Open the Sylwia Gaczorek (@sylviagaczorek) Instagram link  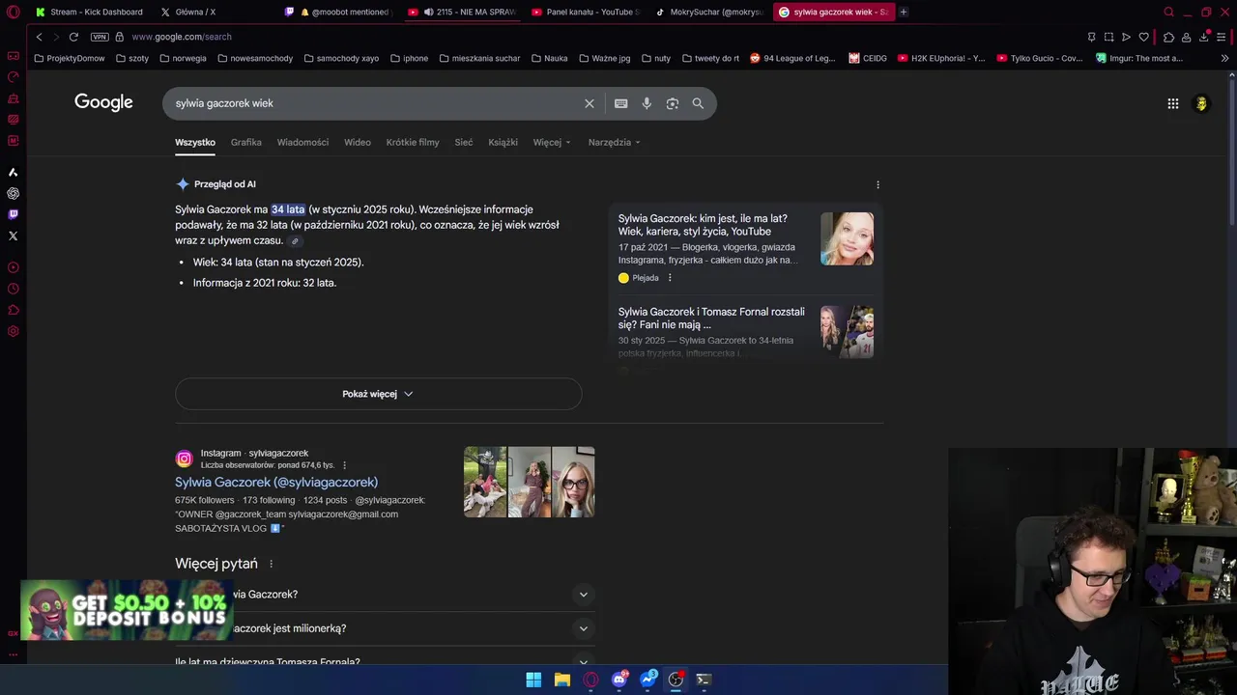(x=276, y=482)
